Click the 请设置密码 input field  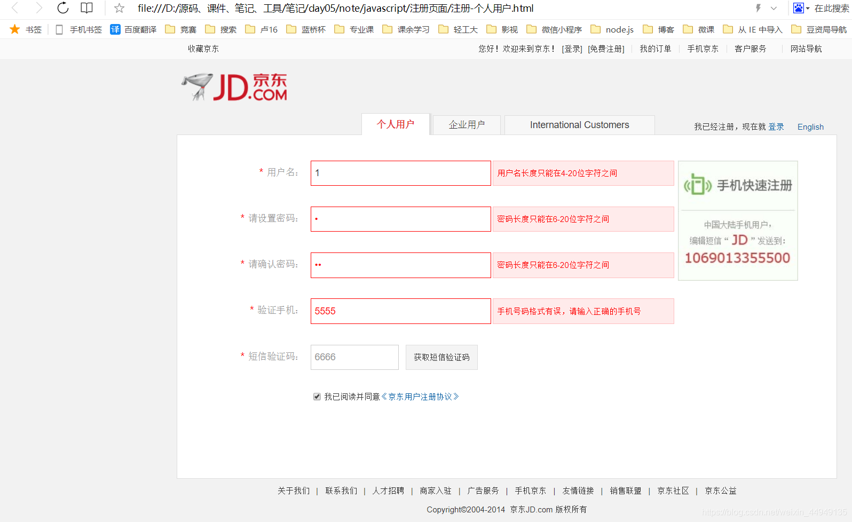(x=401, y=219)
